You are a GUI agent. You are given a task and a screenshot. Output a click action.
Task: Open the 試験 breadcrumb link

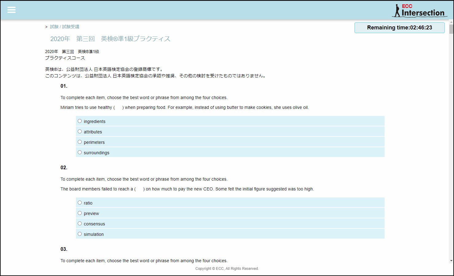(x=54, y=26)
